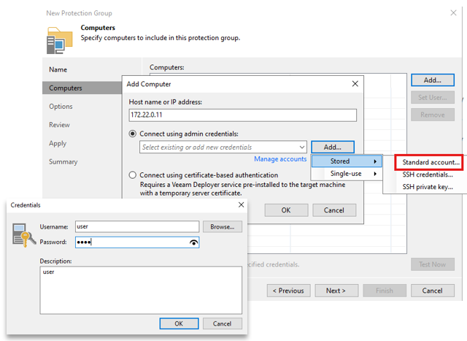Select Connect using admin credentials option

(133, 134)
